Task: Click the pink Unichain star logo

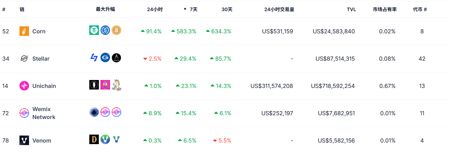Action: click(x=24, y=86)
